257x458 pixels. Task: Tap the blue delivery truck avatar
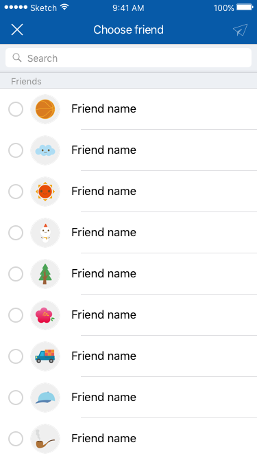(x=45, y=356)
